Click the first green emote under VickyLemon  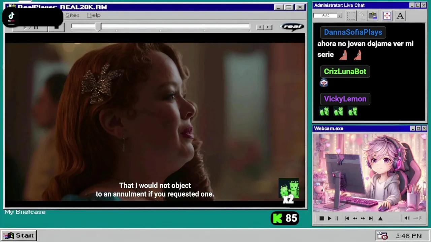click(324, 112)
